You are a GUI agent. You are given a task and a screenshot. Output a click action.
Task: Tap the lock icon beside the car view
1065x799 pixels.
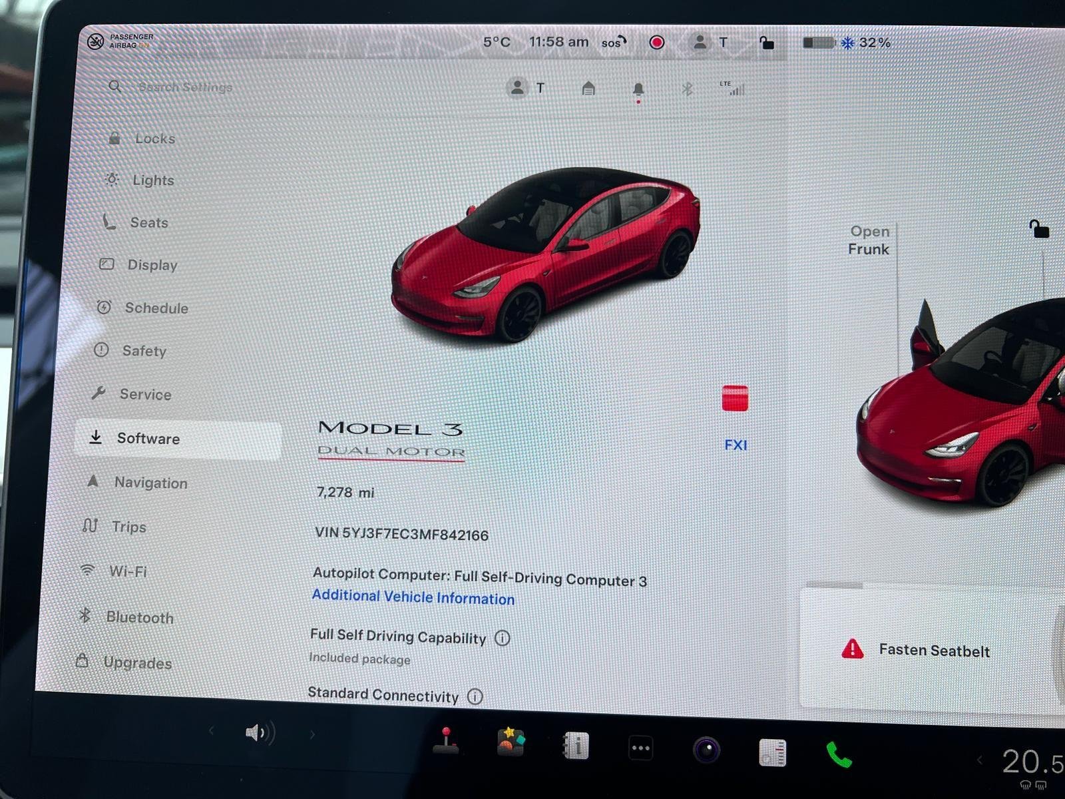pos(1038,229)
